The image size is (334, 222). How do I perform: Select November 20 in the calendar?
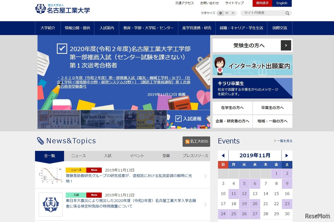pos(255,204)
